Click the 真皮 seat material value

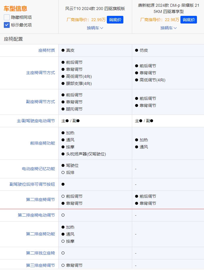coord(70,50)
